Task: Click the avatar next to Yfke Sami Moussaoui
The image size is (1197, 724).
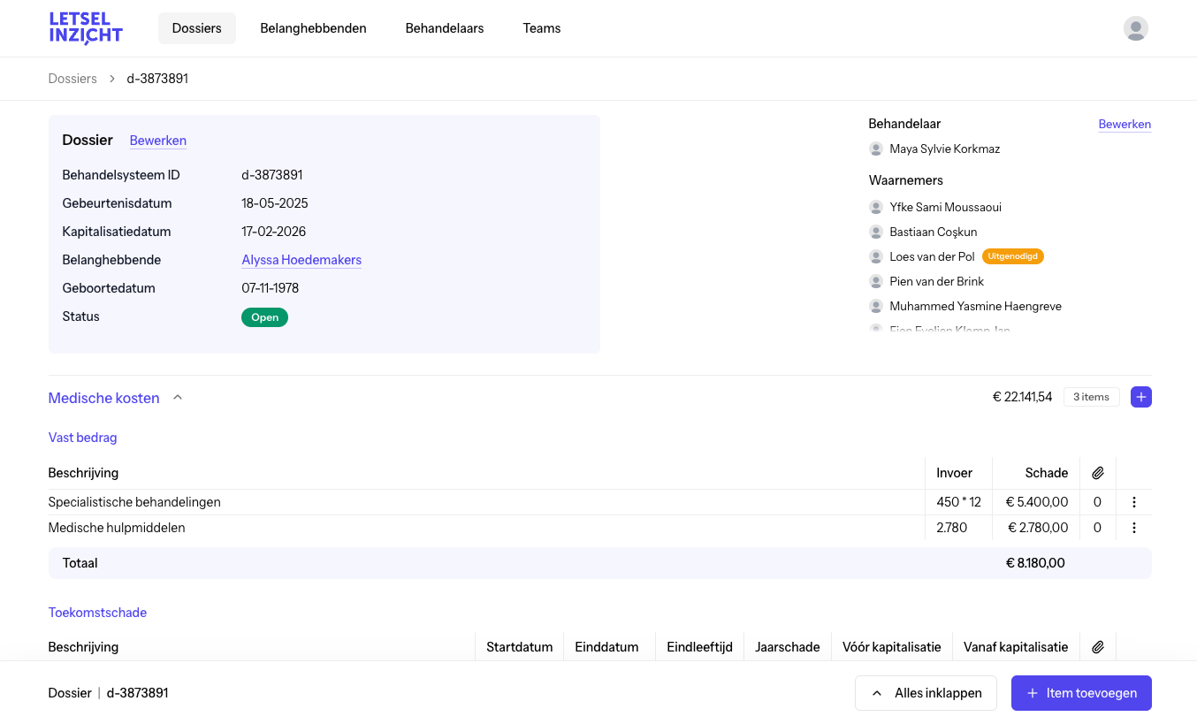Action: [876, 207]
